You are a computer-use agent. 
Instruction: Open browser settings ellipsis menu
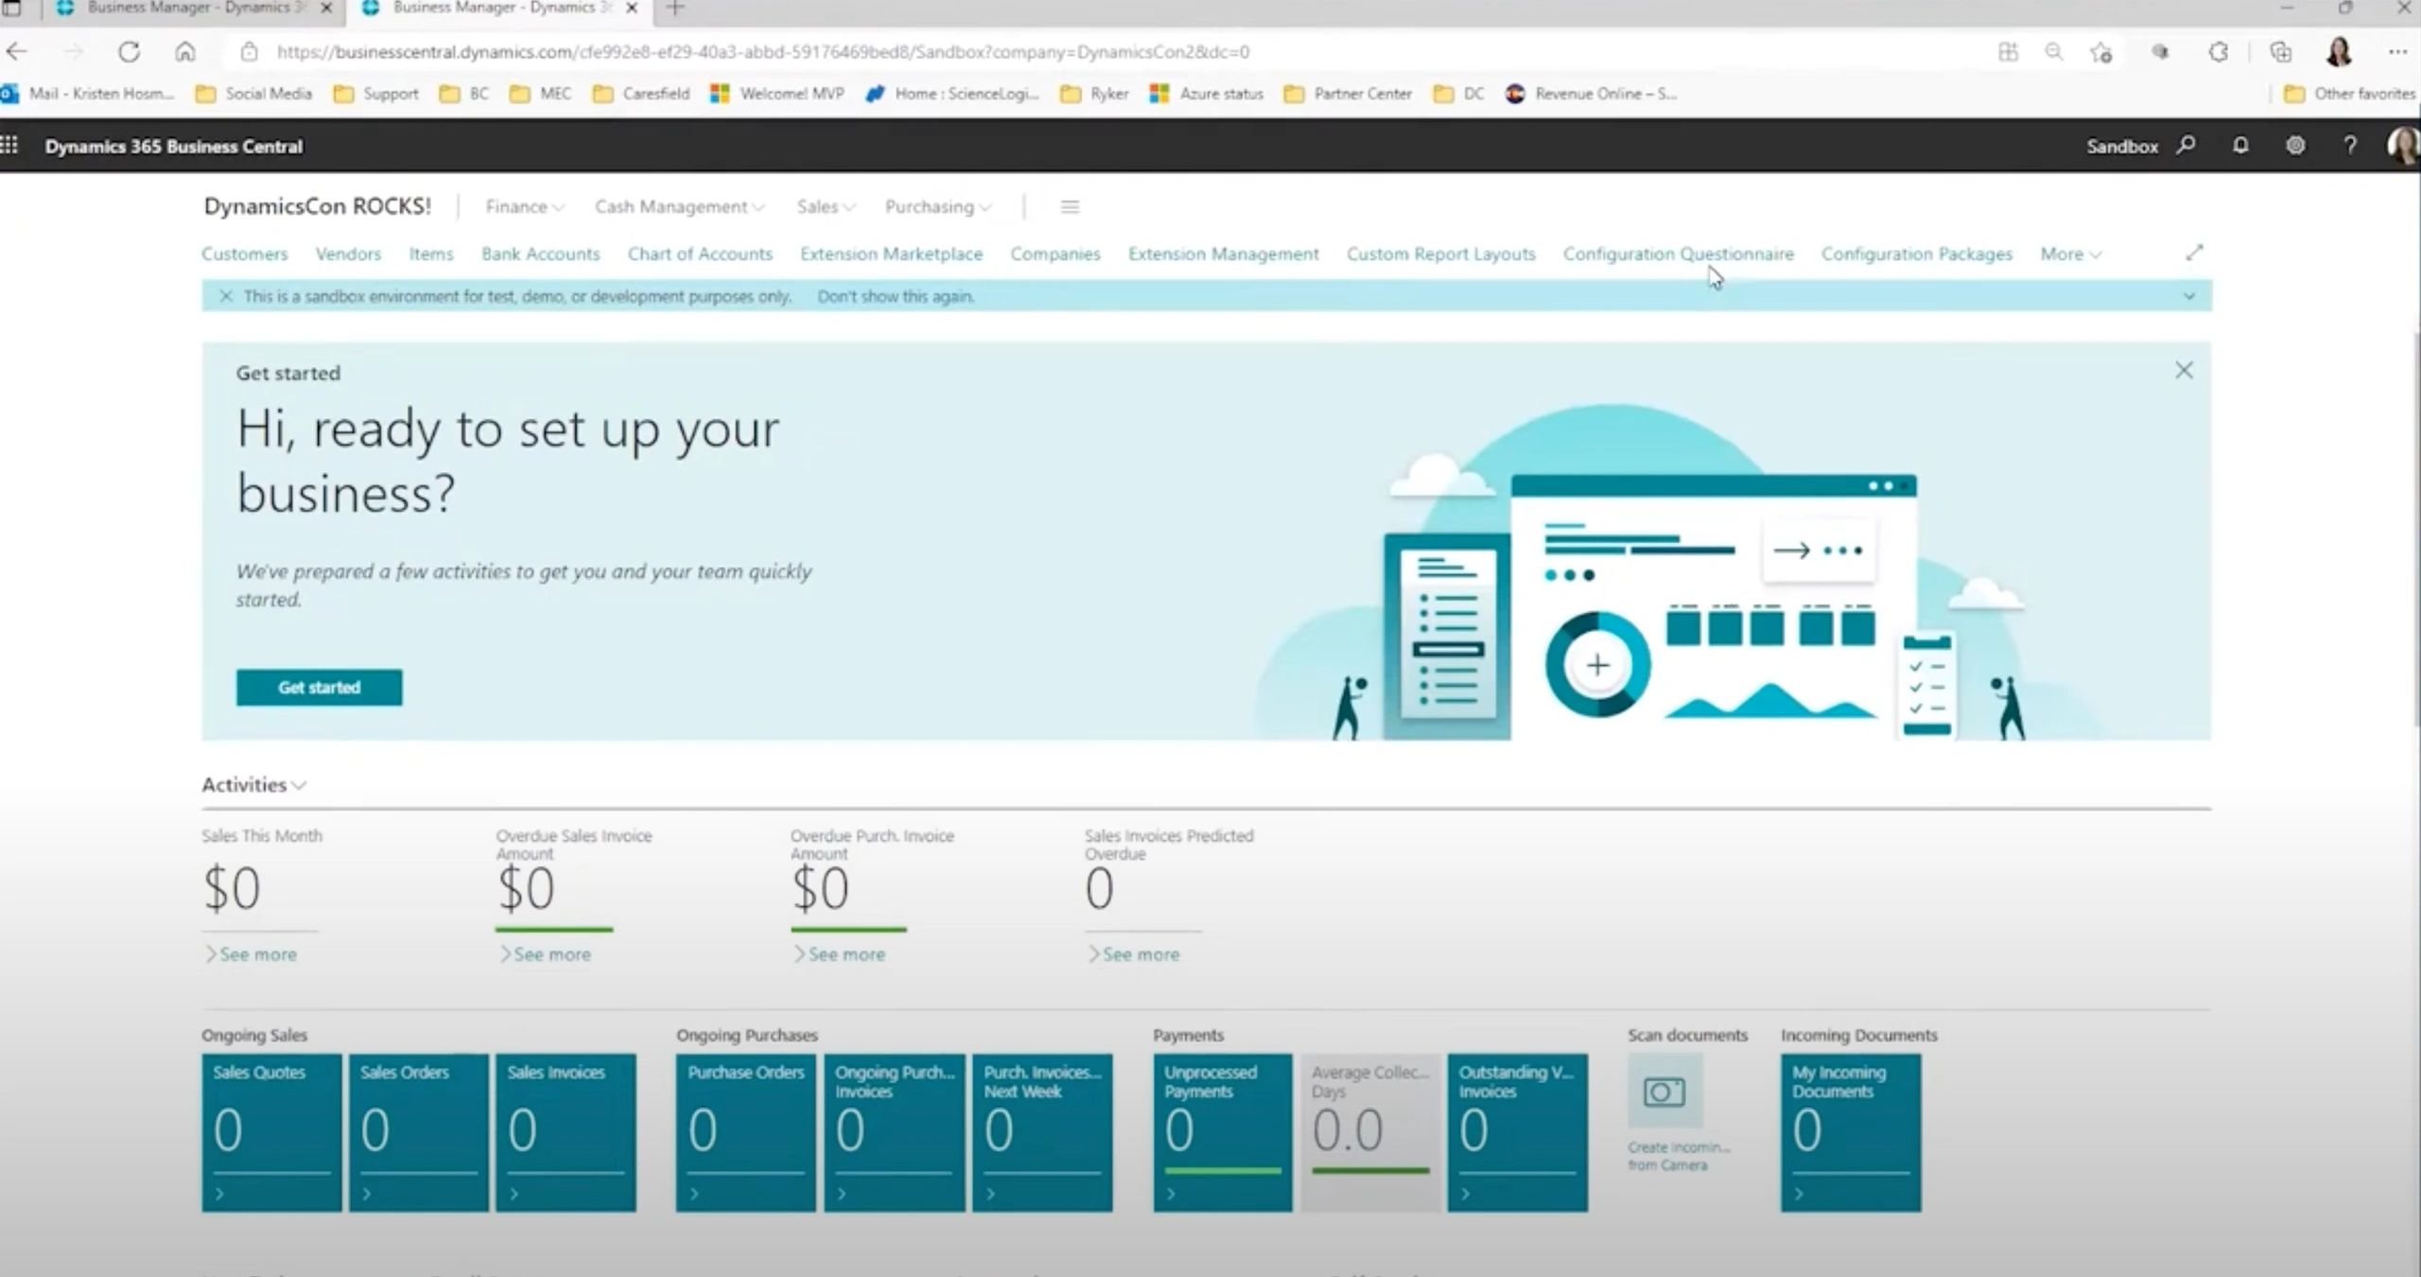pyautogui.click(x=2396, y=52)
